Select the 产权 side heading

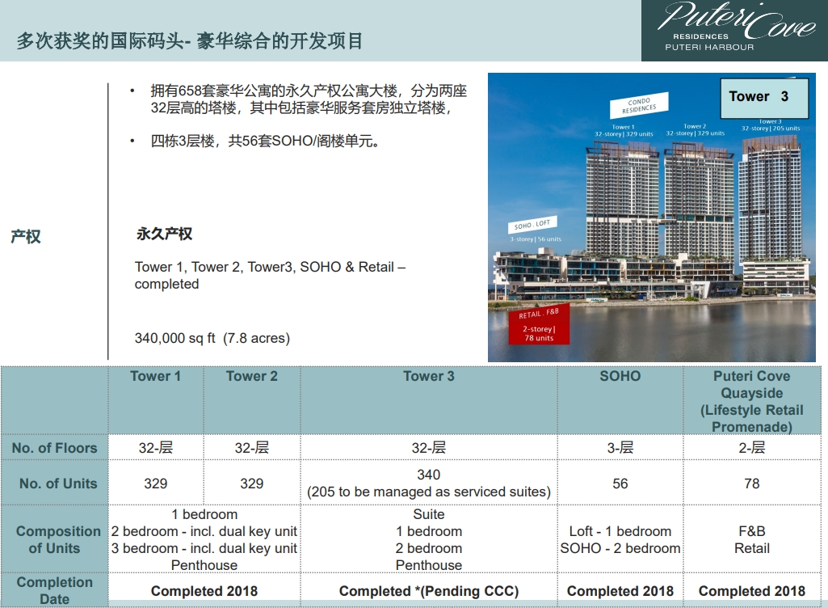26,237
